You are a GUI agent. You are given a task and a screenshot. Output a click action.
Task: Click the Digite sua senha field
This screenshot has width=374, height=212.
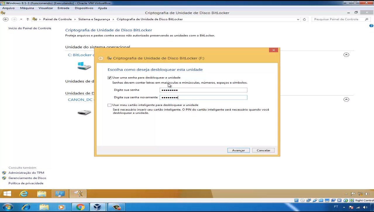pyautogui.click(x=203, y=90)
